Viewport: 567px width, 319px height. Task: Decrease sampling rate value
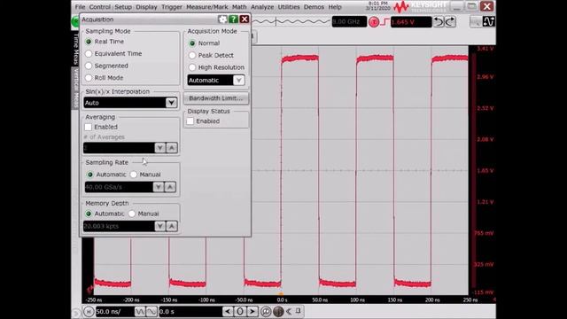158,187
